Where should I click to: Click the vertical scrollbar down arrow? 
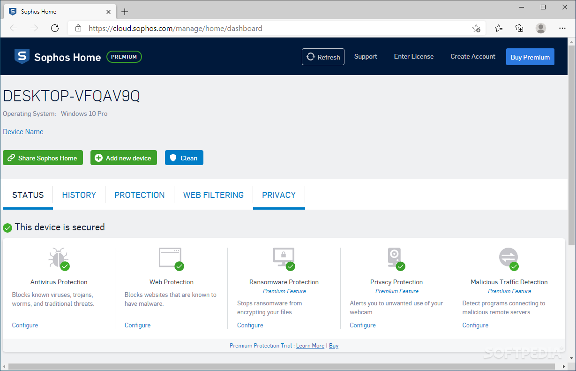pos(571,358)
